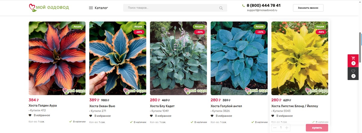Click the search magnifier icon

point(221,8)
